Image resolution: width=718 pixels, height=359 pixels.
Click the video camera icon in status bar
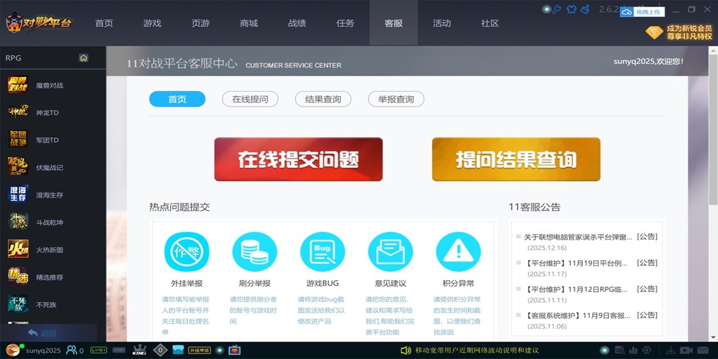[686, 350]
